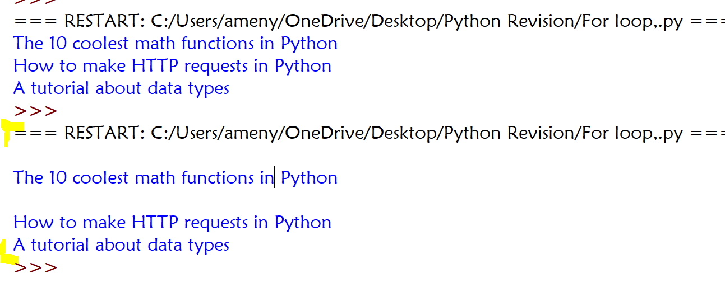The height and width of the screenshot is (287, 725).
Task: Click the final >>> prompt at bottom
Action: coord(35,267)
